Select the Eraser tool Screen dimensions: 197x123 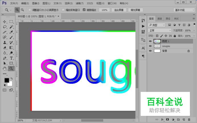[5, 48]
